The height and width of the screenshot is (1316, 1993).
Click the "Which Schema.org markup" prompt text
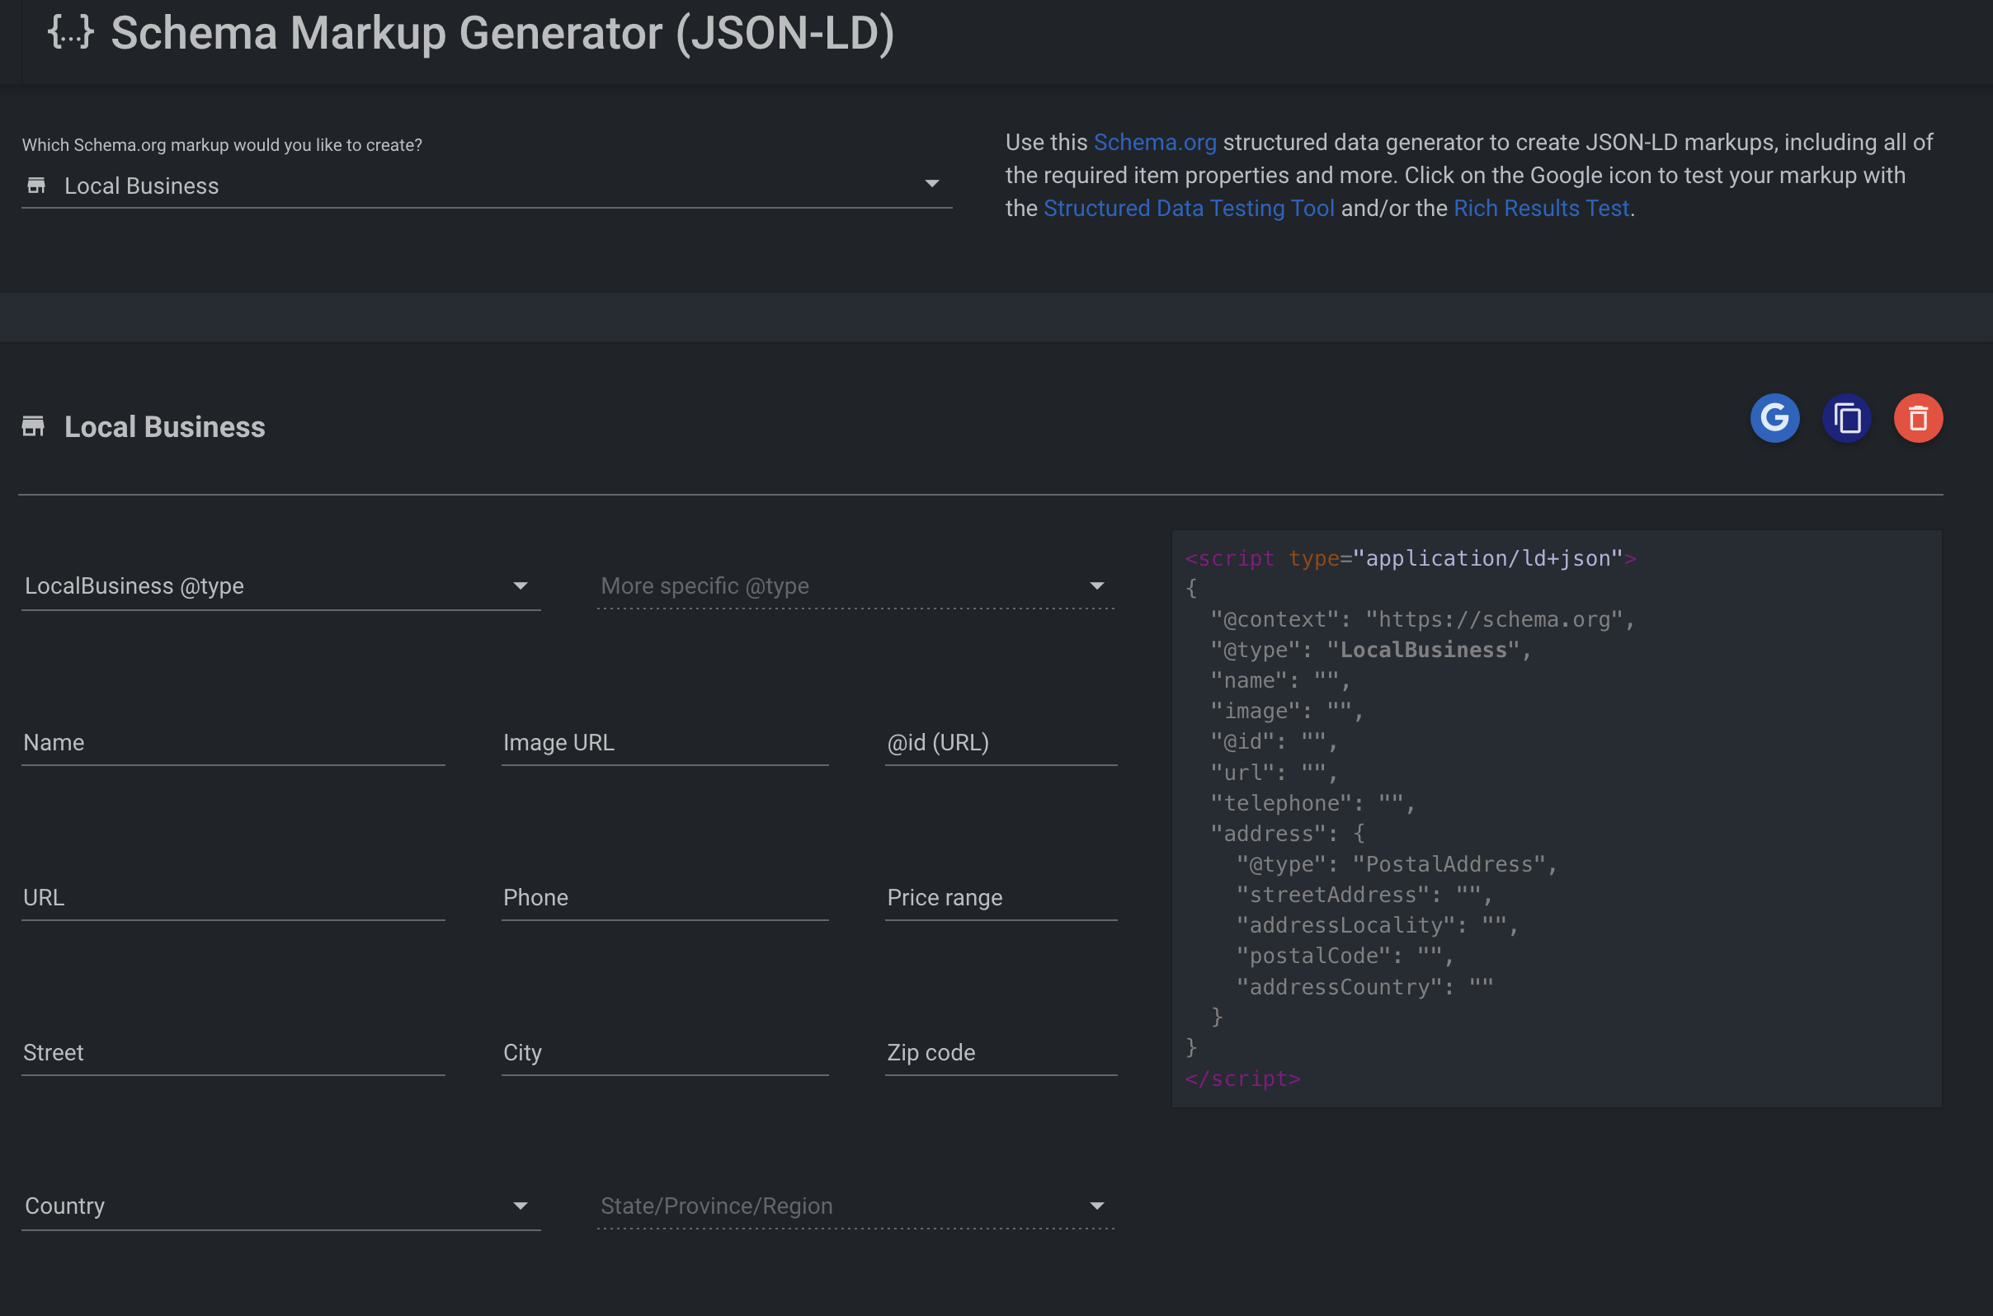(x=222, y=144)
